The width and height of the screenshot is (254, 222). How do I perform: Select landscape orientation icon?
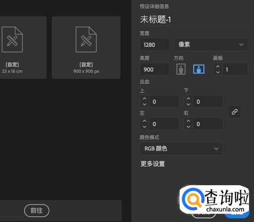(199, 69)
